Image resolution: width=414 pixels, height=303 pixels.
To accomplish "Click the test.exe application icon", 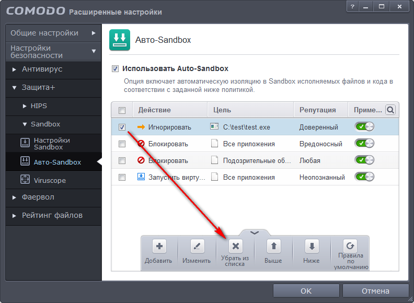I will click(x=214, y=126).
